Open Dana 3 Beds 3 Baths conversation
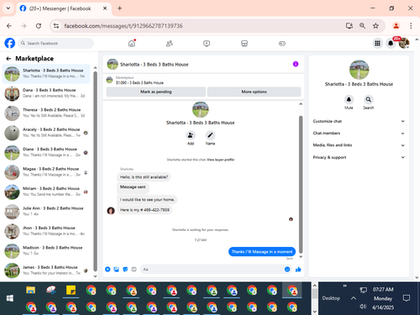420x315 pixels. click(x=46, y=93)
